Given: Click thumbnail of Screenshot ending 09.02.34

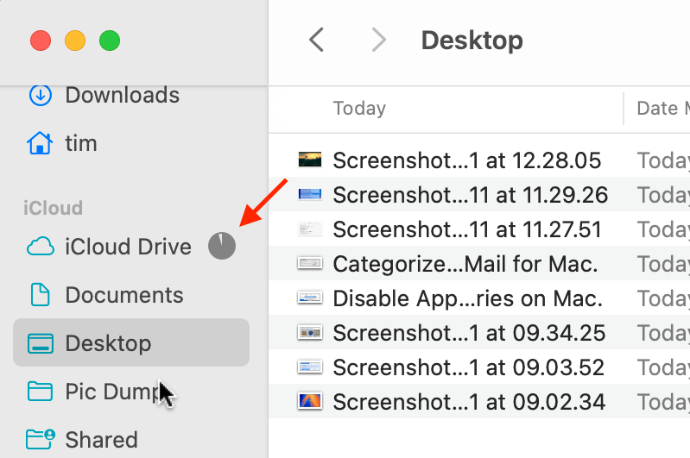Looking at the screenshot, I should coord(310,401).
